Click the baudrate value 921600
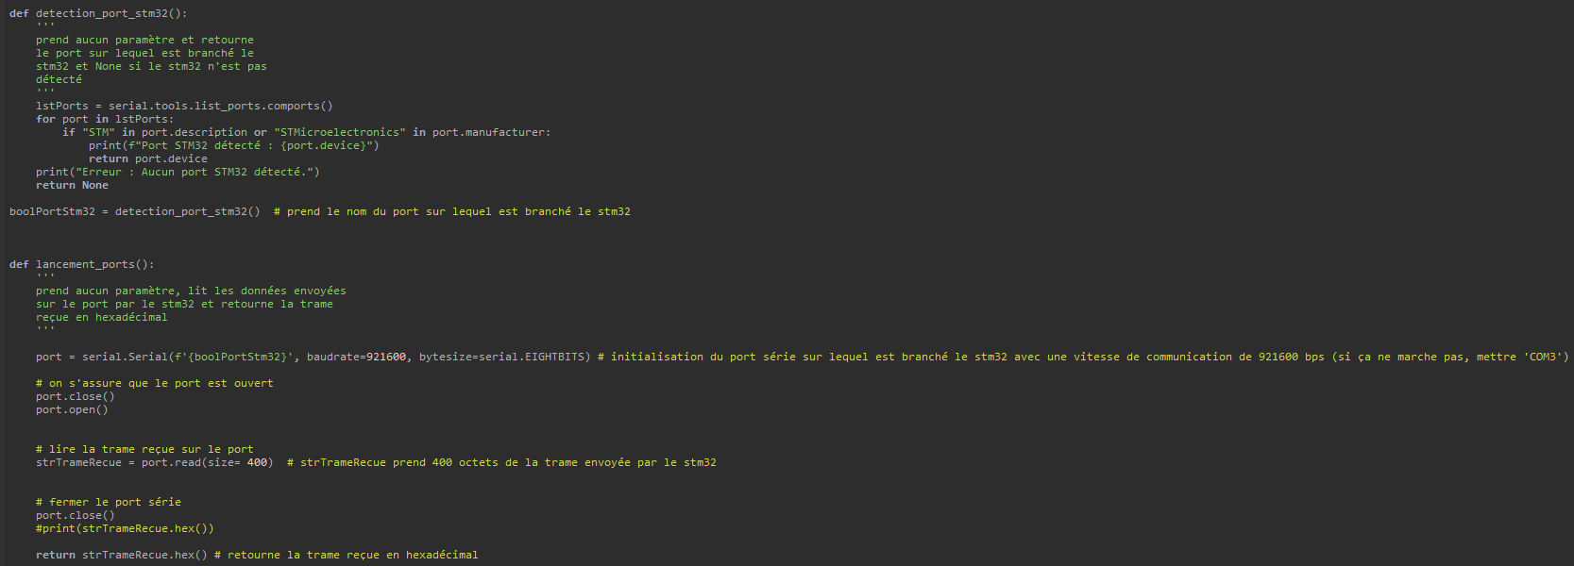Viewport: 1574px width, 566px height. point(386,357)
